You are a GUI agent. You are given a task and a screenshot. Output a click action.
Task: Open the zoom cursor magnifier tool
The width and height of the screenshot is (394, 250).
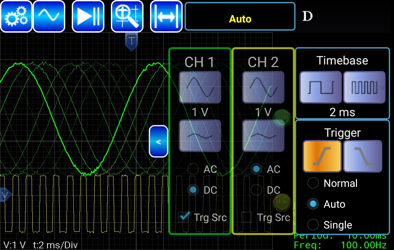(127, 16)
